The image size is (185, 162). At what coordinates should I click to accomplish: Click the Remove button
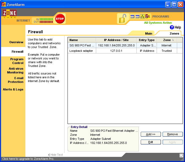click(173, 134)
